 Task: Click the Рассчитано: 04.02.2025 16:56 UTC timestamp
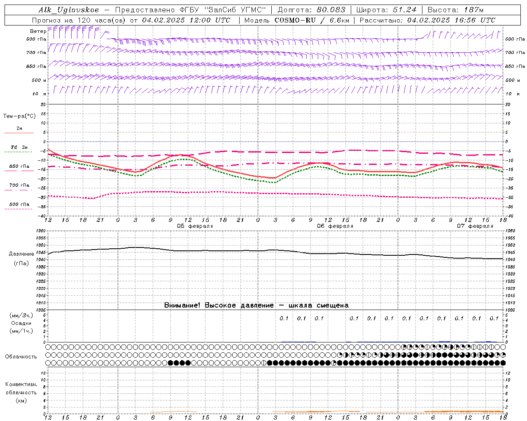click(427, 20)
